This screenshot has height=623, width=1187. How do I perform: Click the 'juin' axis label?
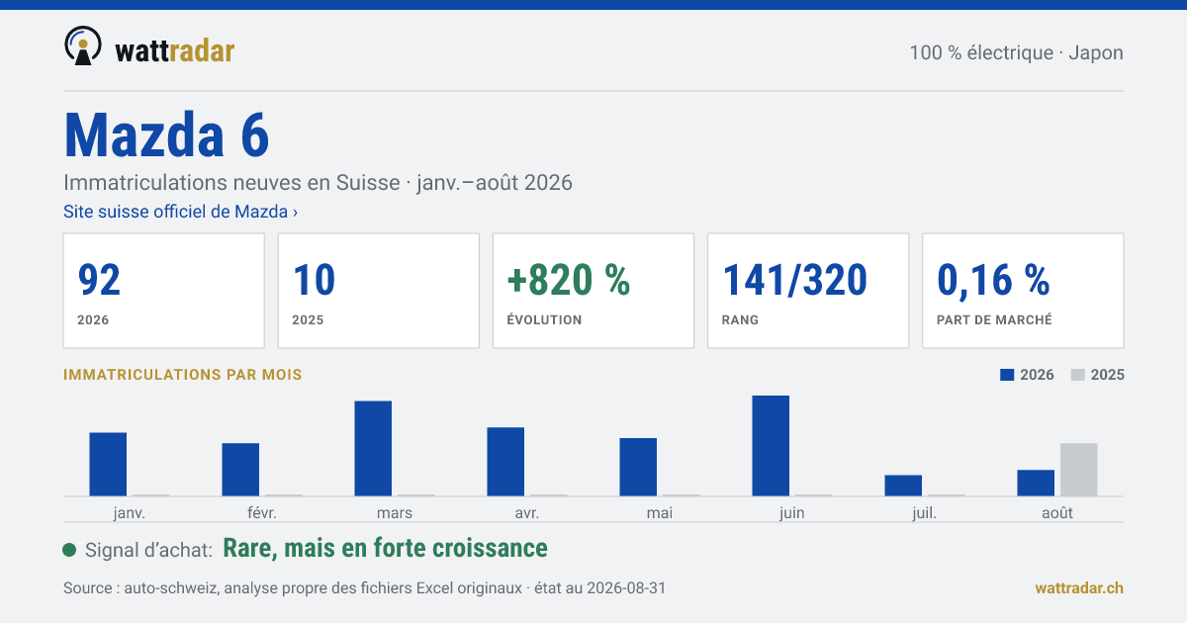[792, 512]
